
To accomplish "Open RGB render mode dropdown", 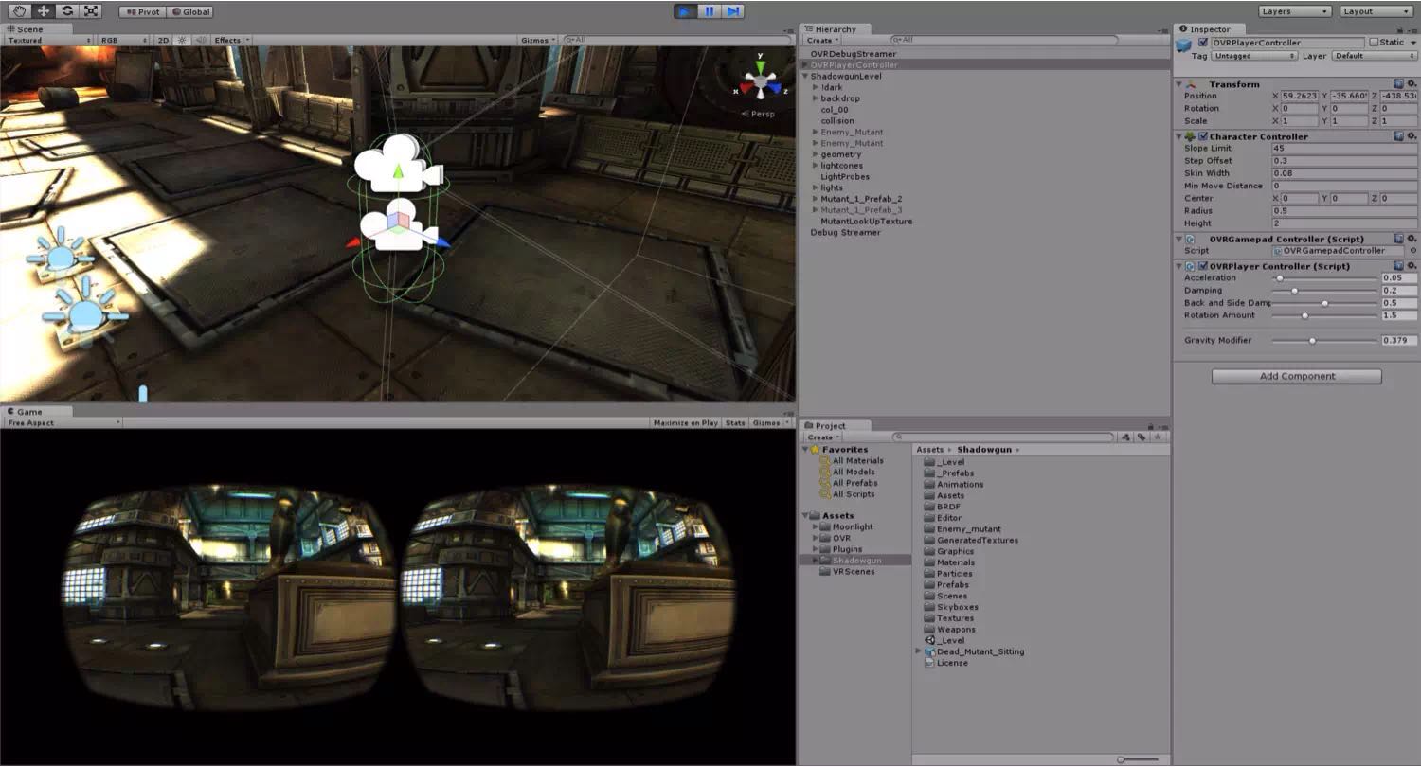I will (123, 41).
